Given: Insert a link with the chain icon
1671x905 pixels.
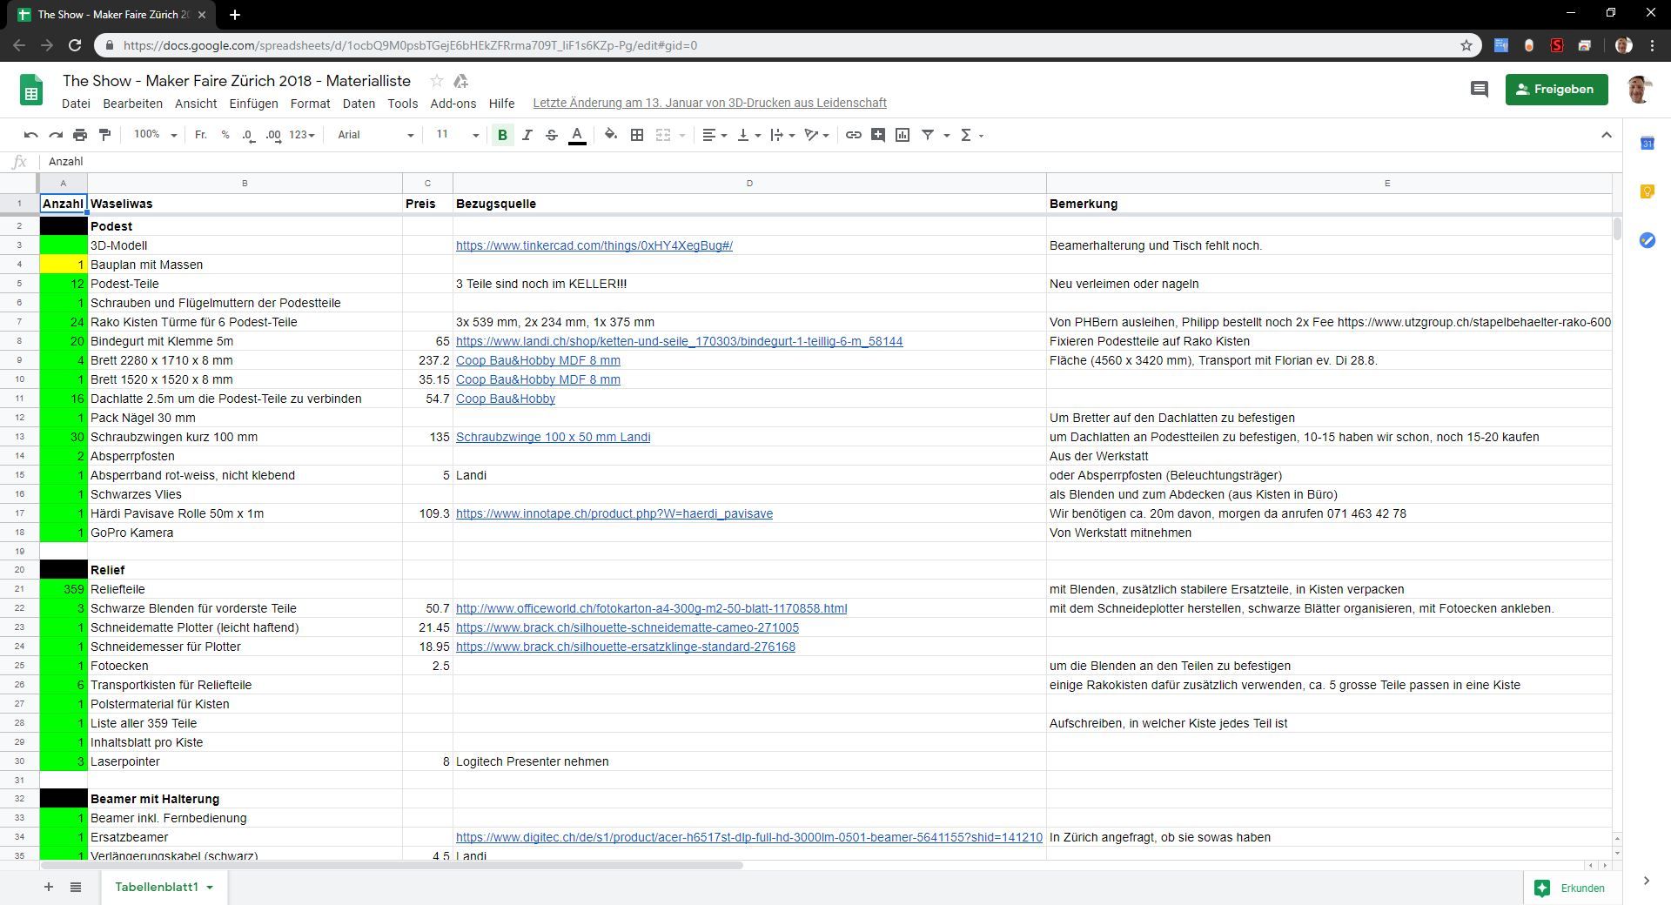Looking at the screenshot, I should point(854,135).
